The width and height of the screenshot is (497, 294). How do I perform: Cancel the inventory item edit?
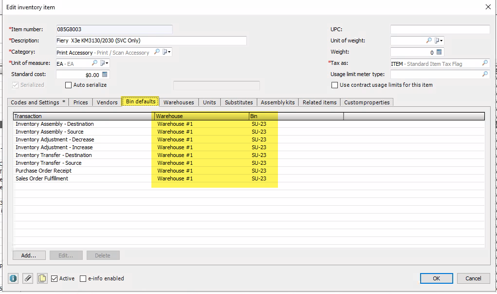[473, 278]
